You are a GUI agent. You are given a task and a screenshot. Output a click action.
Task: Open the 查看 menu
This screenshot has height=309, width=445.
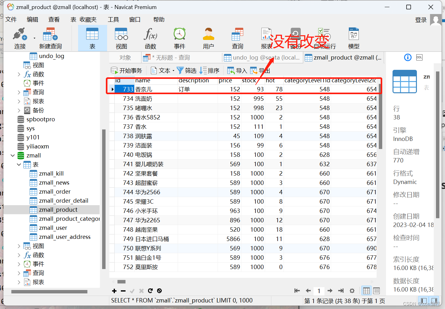point(54,19)
